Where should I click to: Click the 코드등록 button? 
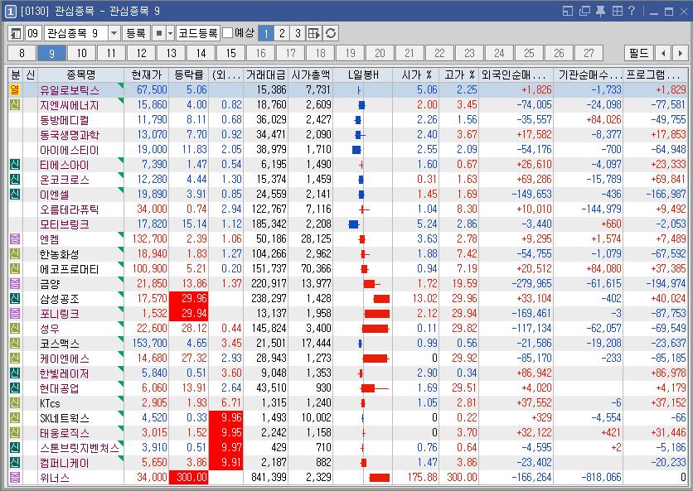click(198, 33)
